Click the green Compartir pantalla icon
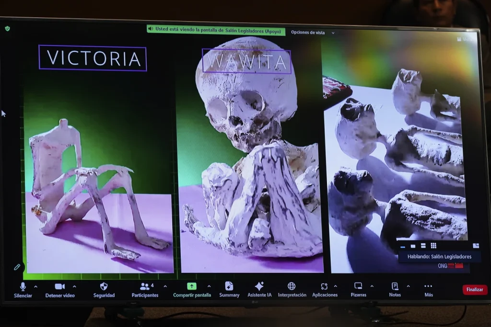The image size is (491, 327). click(192, 286)
